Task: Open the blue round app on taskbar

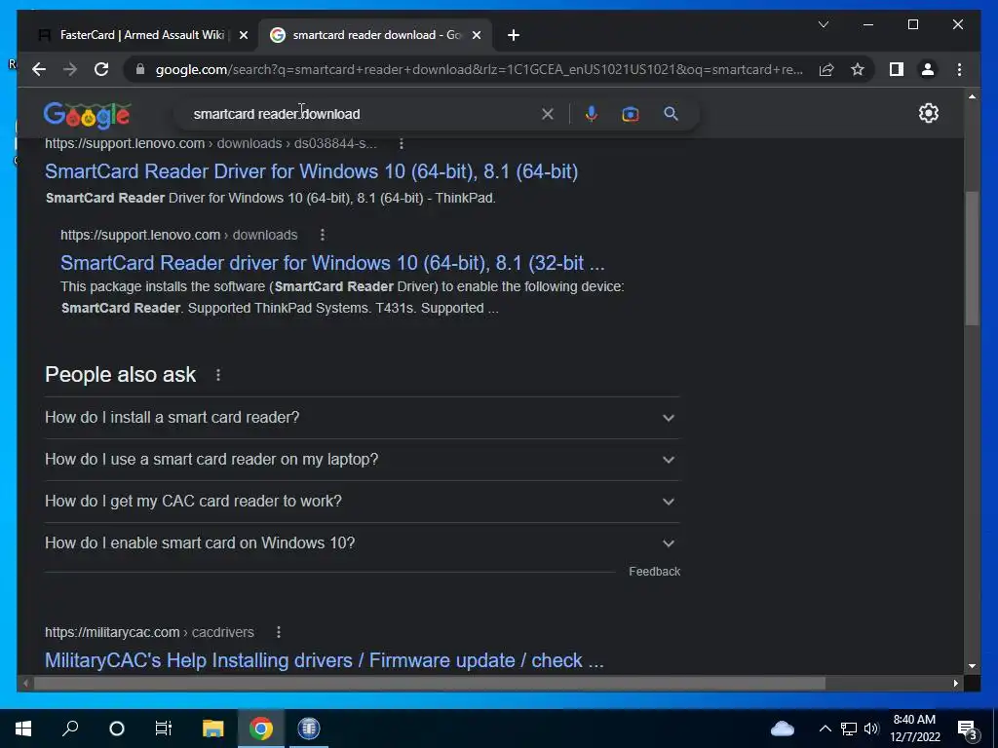Action: (x=309, y=729)
